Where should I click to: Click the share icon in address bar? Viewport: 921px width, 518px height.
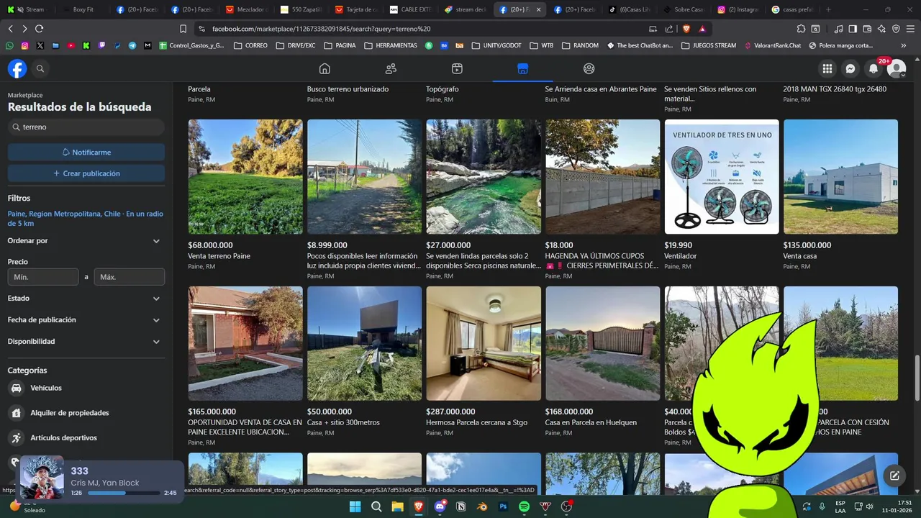click(669, 29)
